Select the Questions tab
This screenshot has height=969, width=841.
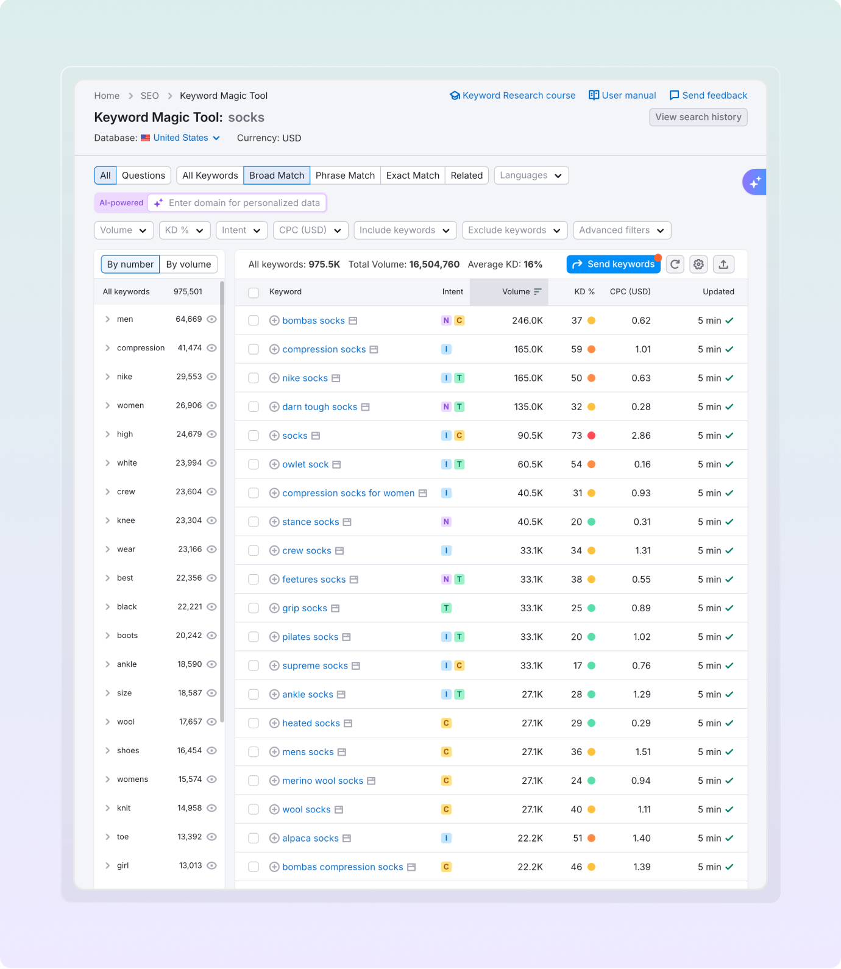coord(143,176)
